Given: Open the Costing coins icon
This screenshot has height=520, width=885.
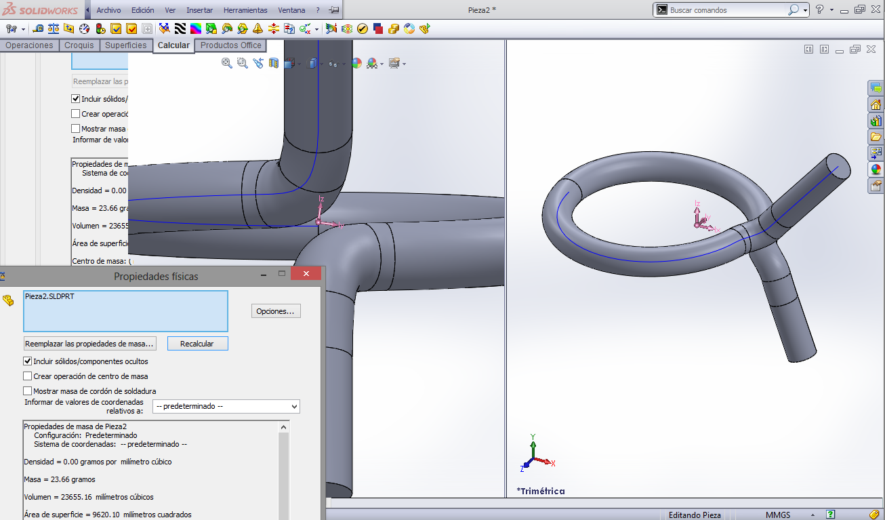Looking at the screenshot, I should 394,28.
